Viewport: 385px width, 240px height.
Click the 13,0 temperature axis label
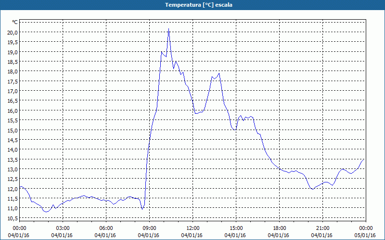tap(13, 169)
